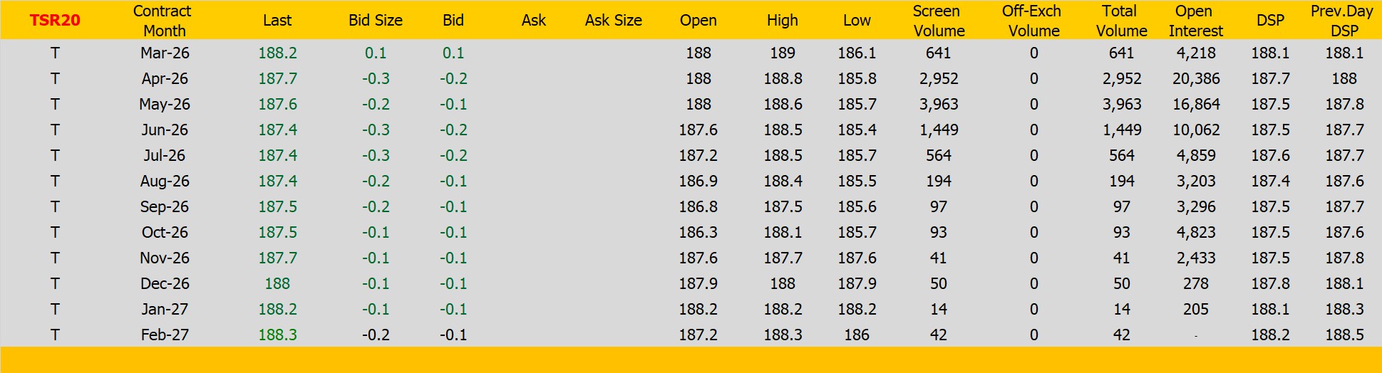
Task: Click the 20,386 open interest value
Action: pyautogui.click(x=1196, y=79)
